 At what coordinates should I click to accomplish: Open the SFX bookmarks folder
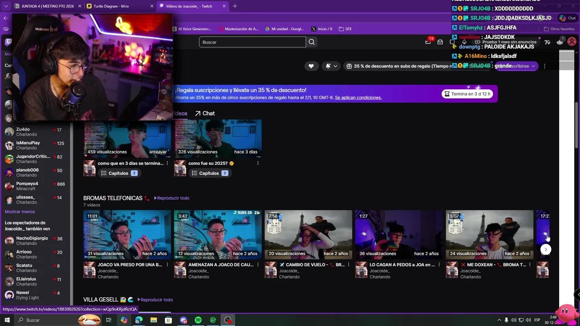[345, 29]
